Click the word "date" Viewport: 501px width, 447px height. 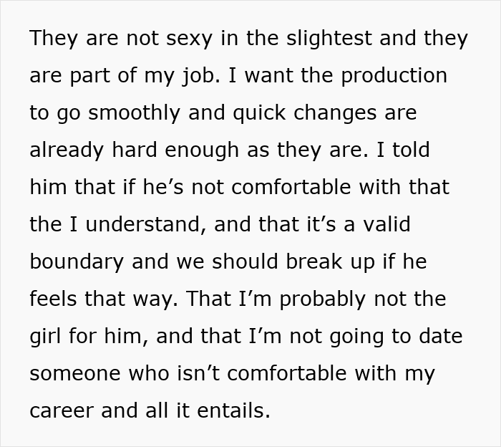click(438, 337)
